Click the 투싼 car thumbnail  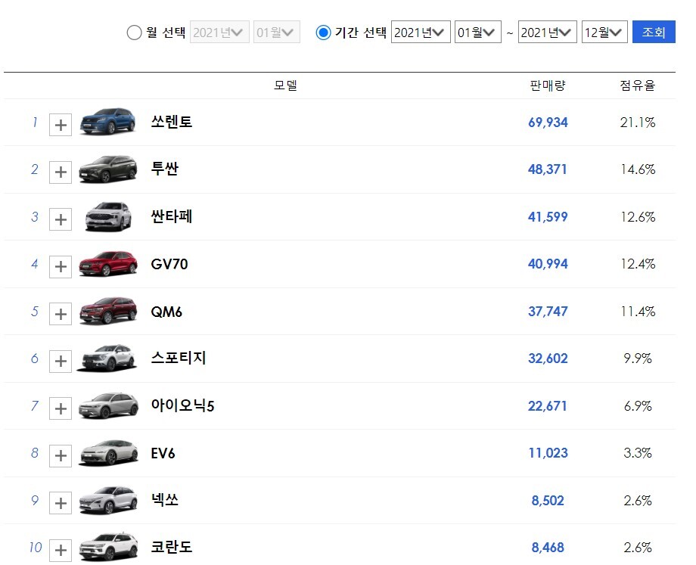[x=108, y=169]
